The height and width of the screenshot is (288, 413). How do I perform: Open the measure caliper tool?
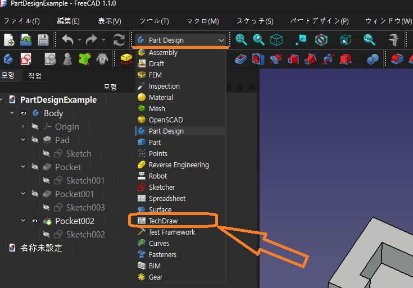pos(394,40)
